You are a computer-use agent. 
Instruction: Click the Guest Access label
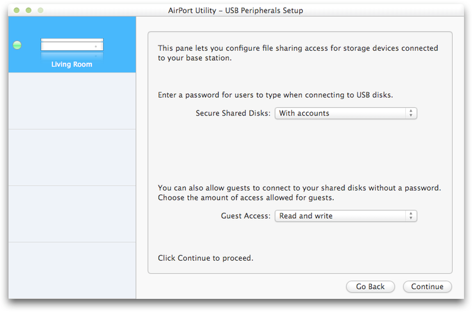[x=245, y=216]
